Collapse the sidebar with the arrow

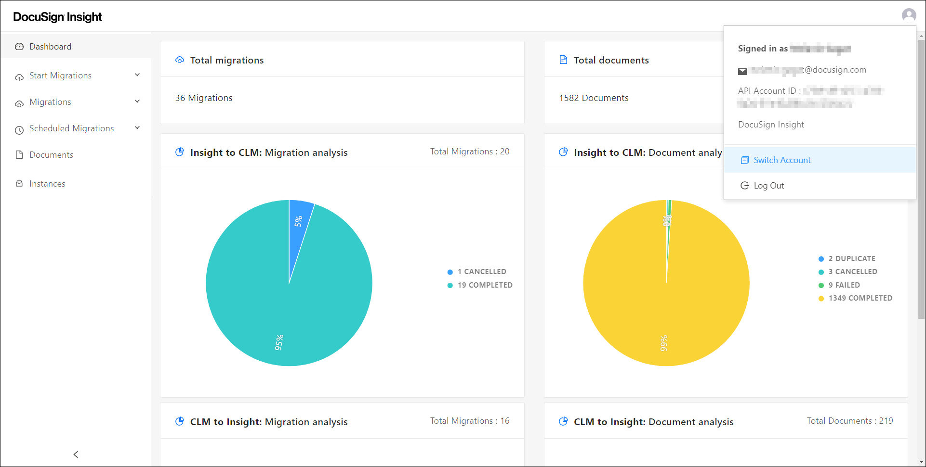click(x=76, y=454)
